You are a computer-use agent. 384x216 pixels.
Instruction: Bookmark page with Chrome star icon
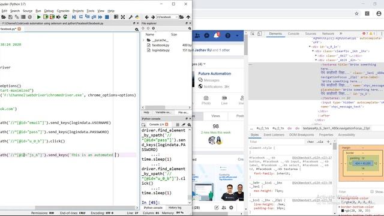356,14
